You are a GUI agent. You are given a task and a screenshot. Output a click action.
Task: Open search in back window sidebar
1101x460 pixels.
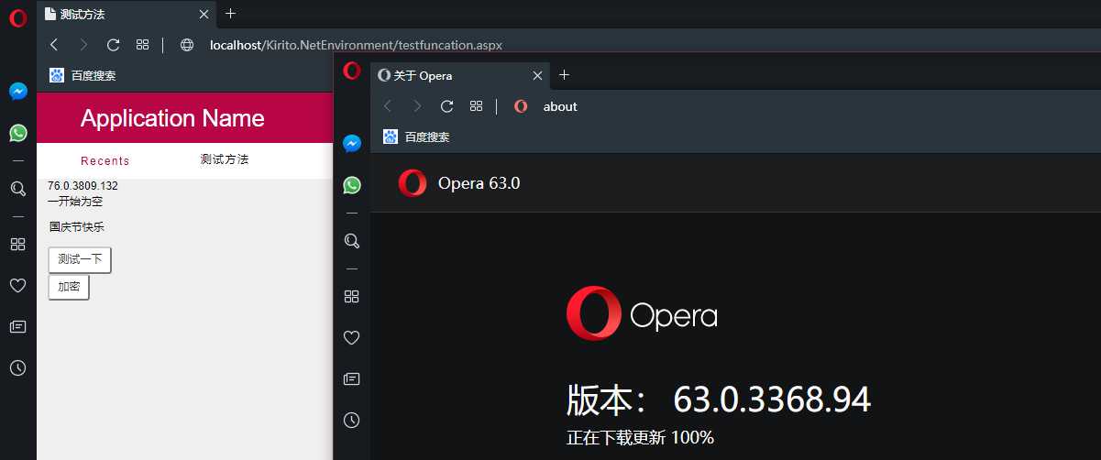click(x=17, y=189)
